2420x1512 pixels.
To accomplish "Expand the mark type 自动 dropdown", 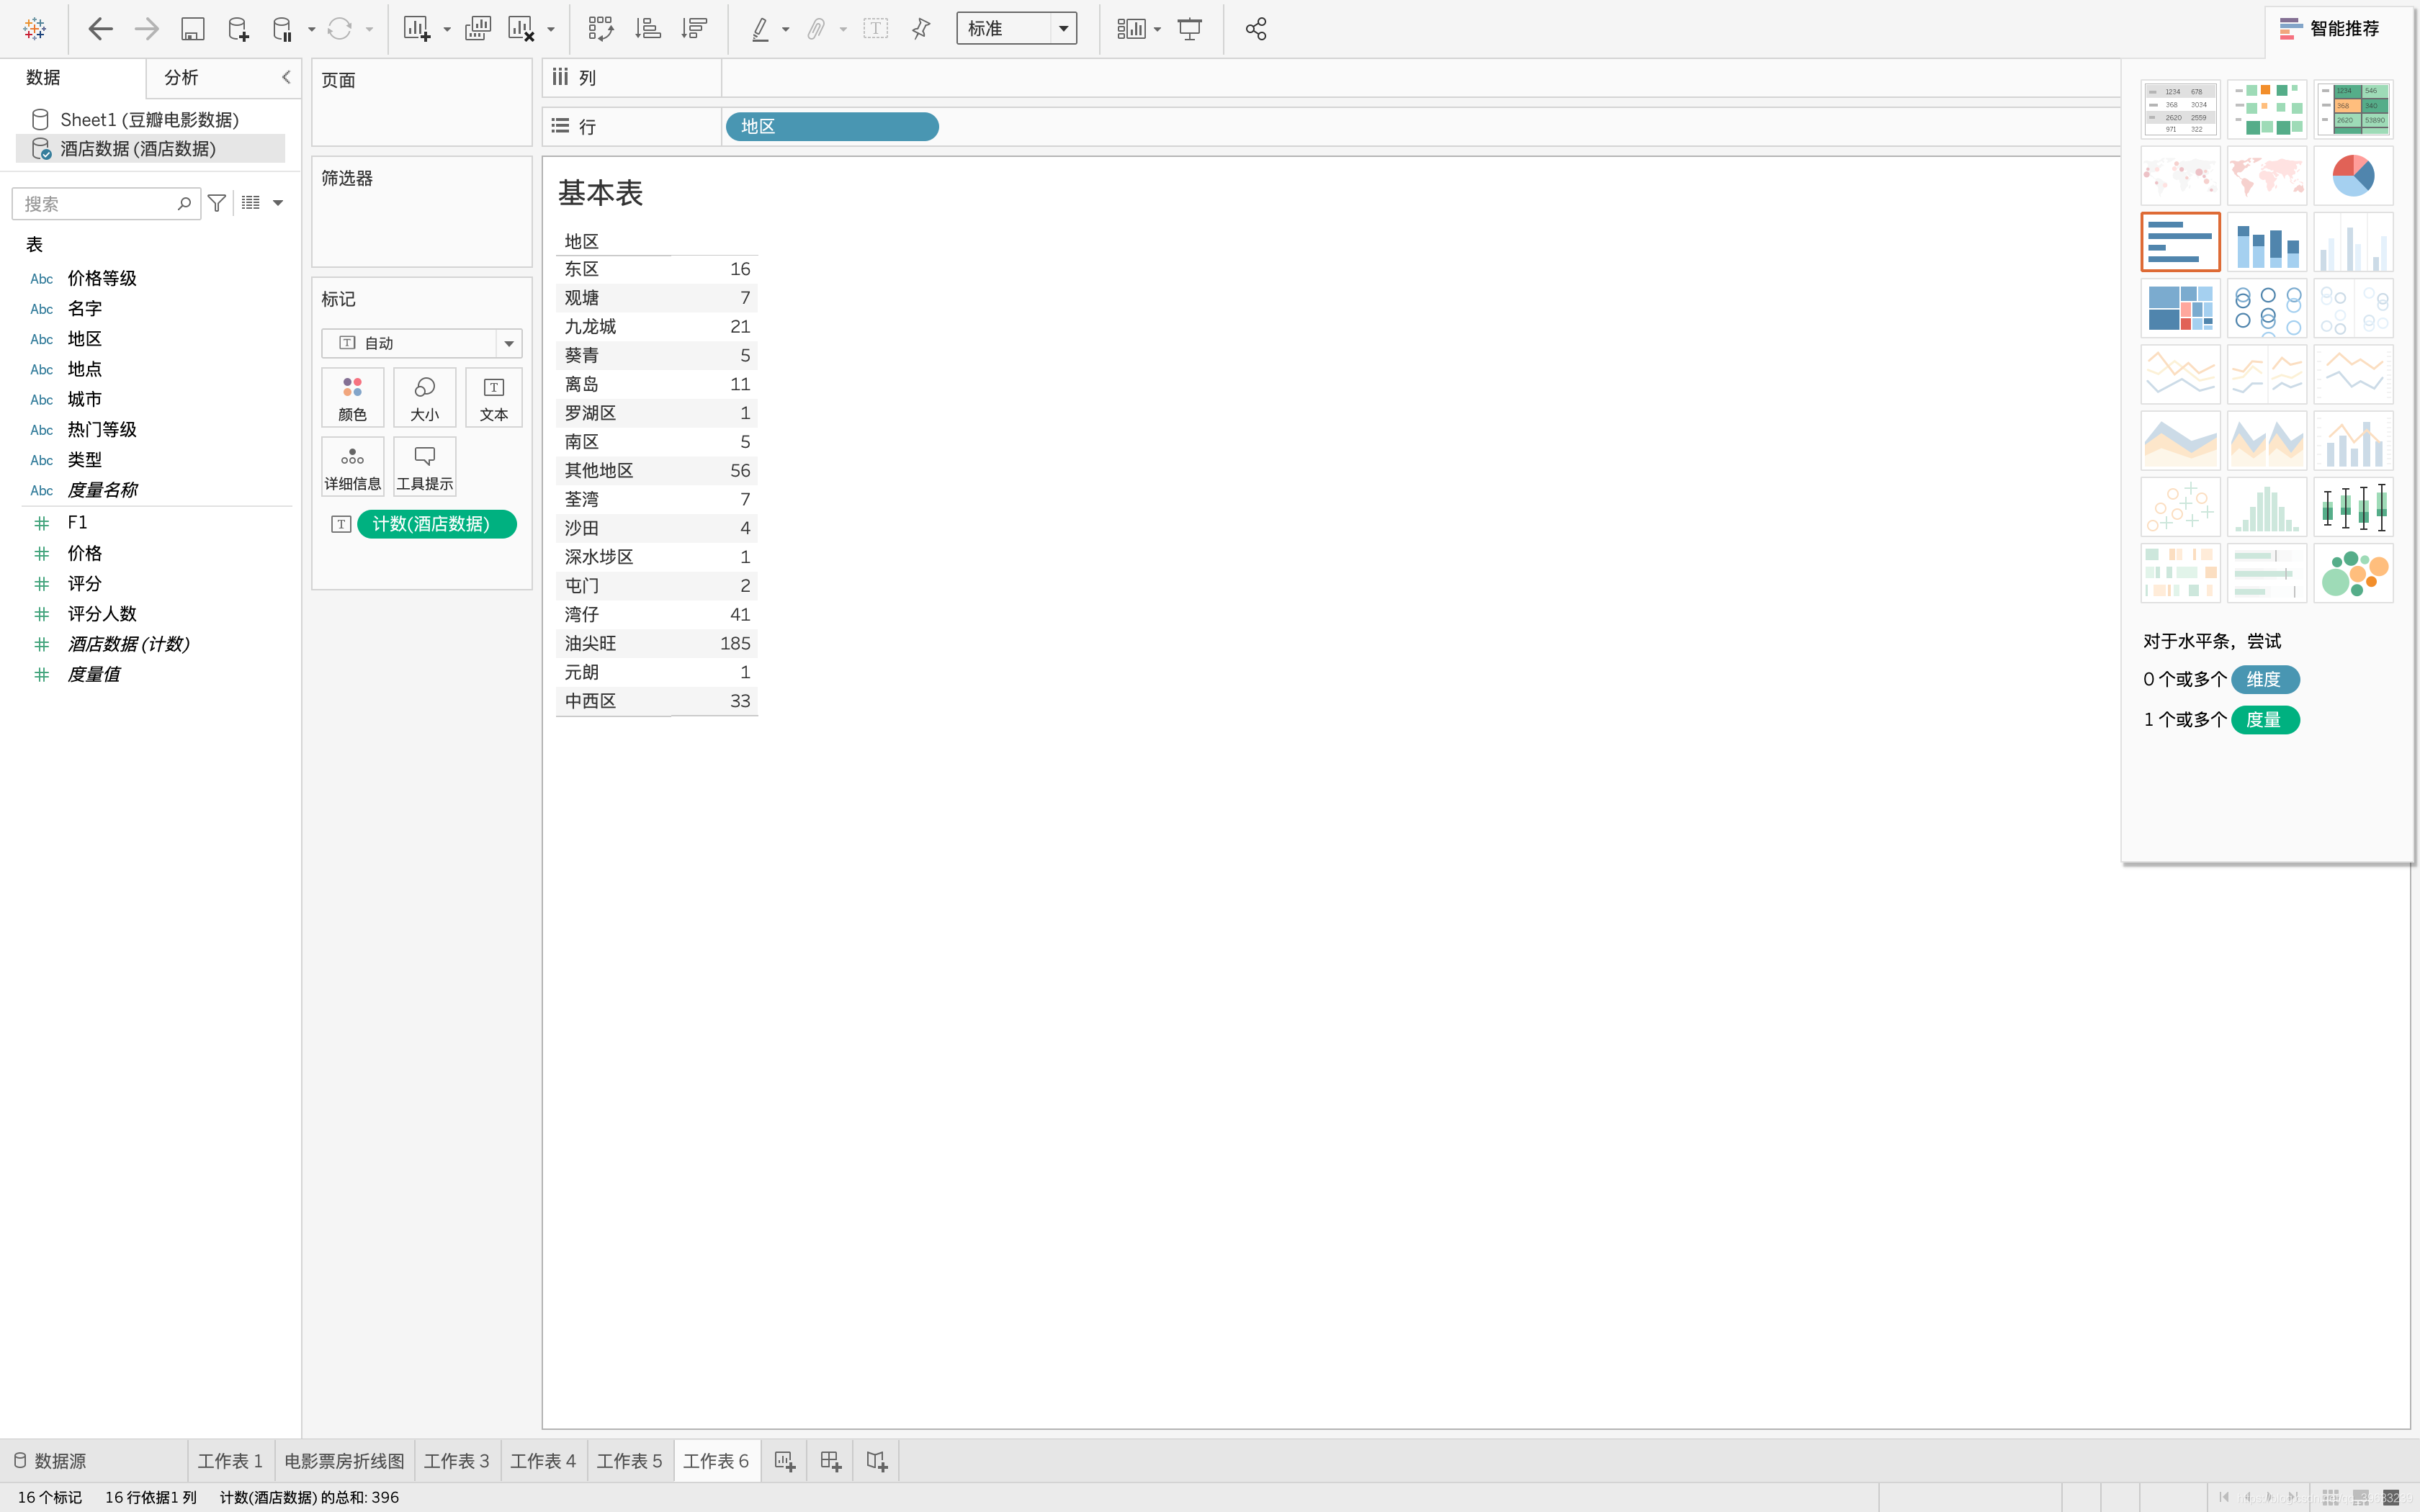I will click(x=509, y=343).
